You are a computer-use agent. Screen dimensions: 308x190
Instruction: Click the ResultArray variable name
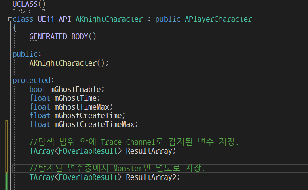[149, 151]
